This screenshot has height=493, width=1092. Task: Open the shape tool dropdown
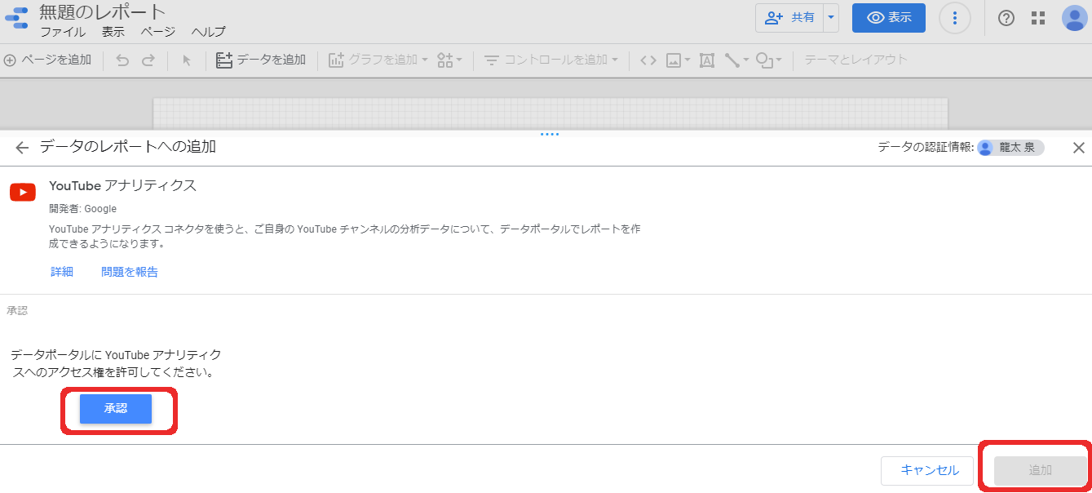click(768, 60)
